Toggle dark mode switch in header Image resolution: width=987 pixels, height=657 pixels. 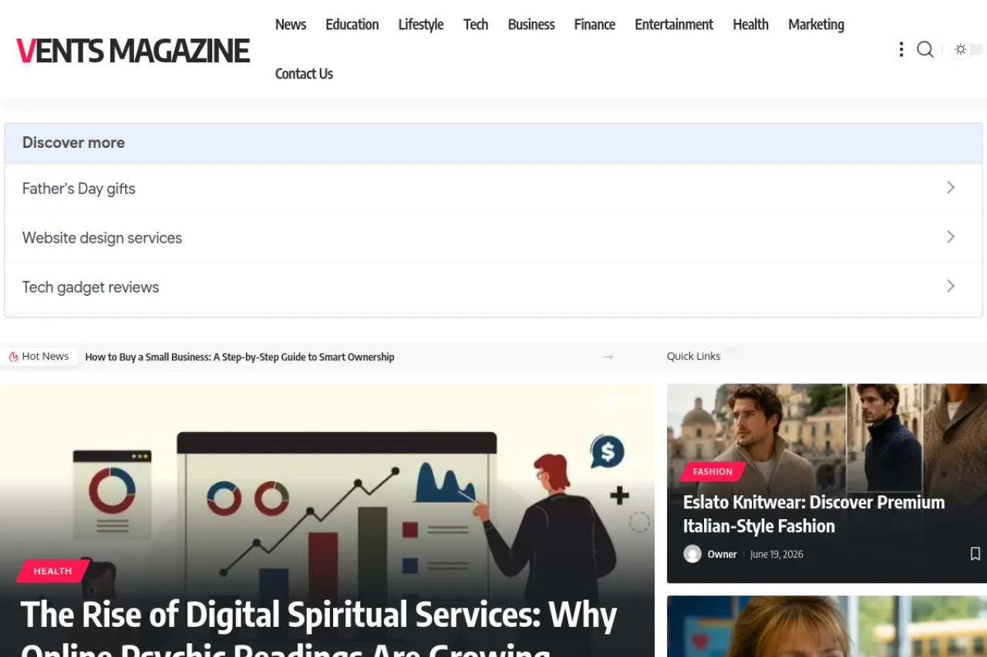[968, 49]
